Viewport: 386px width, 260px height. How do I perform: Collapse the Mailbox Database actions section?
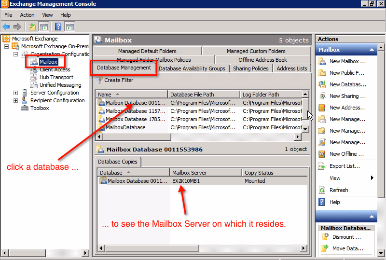372,217
